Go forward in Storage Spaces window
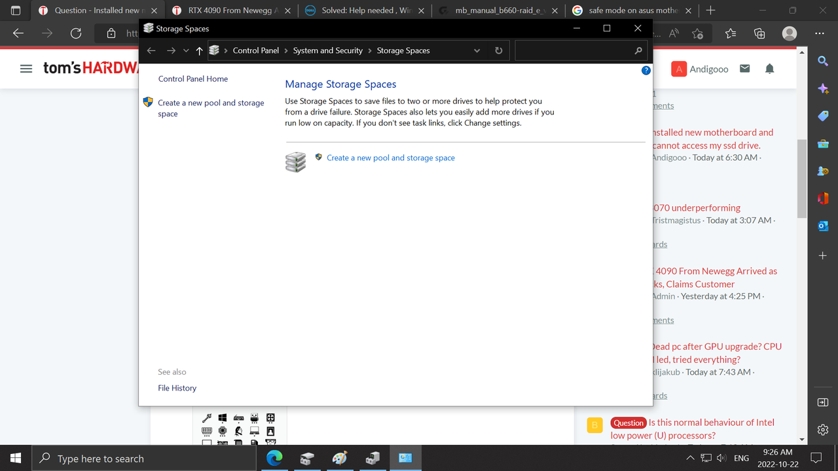Image resolution: width=838 pixels, height=471 pixels. (171, 50)
